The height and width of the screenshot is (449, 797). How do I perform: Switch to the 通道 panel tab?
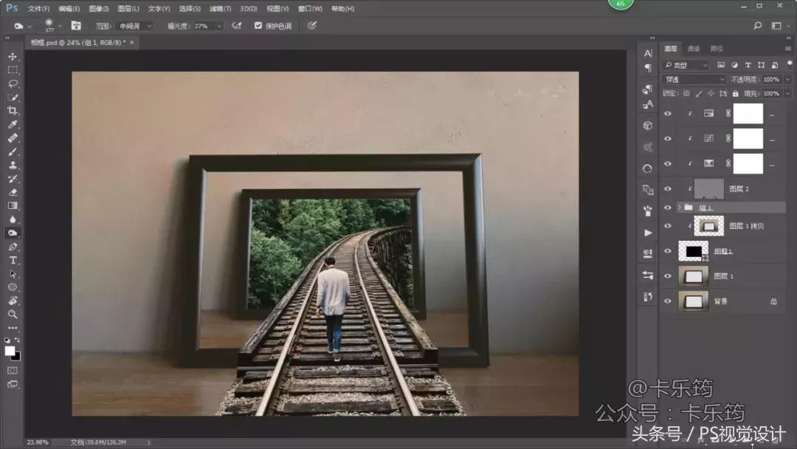[x=694, y=49]
